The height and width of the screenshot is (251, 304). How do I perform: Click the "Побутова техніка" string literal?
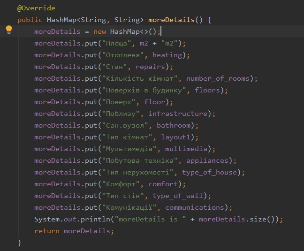[x=140, y=160]
